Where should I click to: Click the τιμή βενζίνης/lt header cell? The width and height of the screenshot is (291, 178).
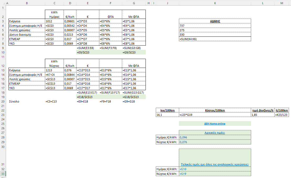263,110
